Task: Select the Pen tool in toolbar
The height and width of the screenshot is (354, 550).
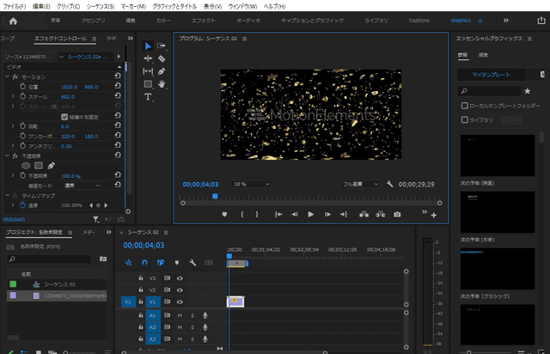Action: [162, 71]
